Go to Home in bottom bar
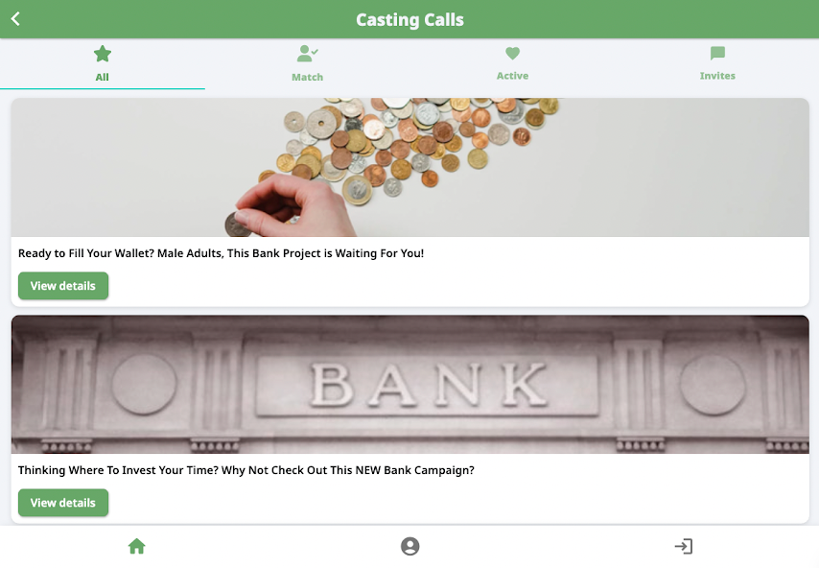The height and width of the screenshot is (568, 819). (x=137, y=546)
